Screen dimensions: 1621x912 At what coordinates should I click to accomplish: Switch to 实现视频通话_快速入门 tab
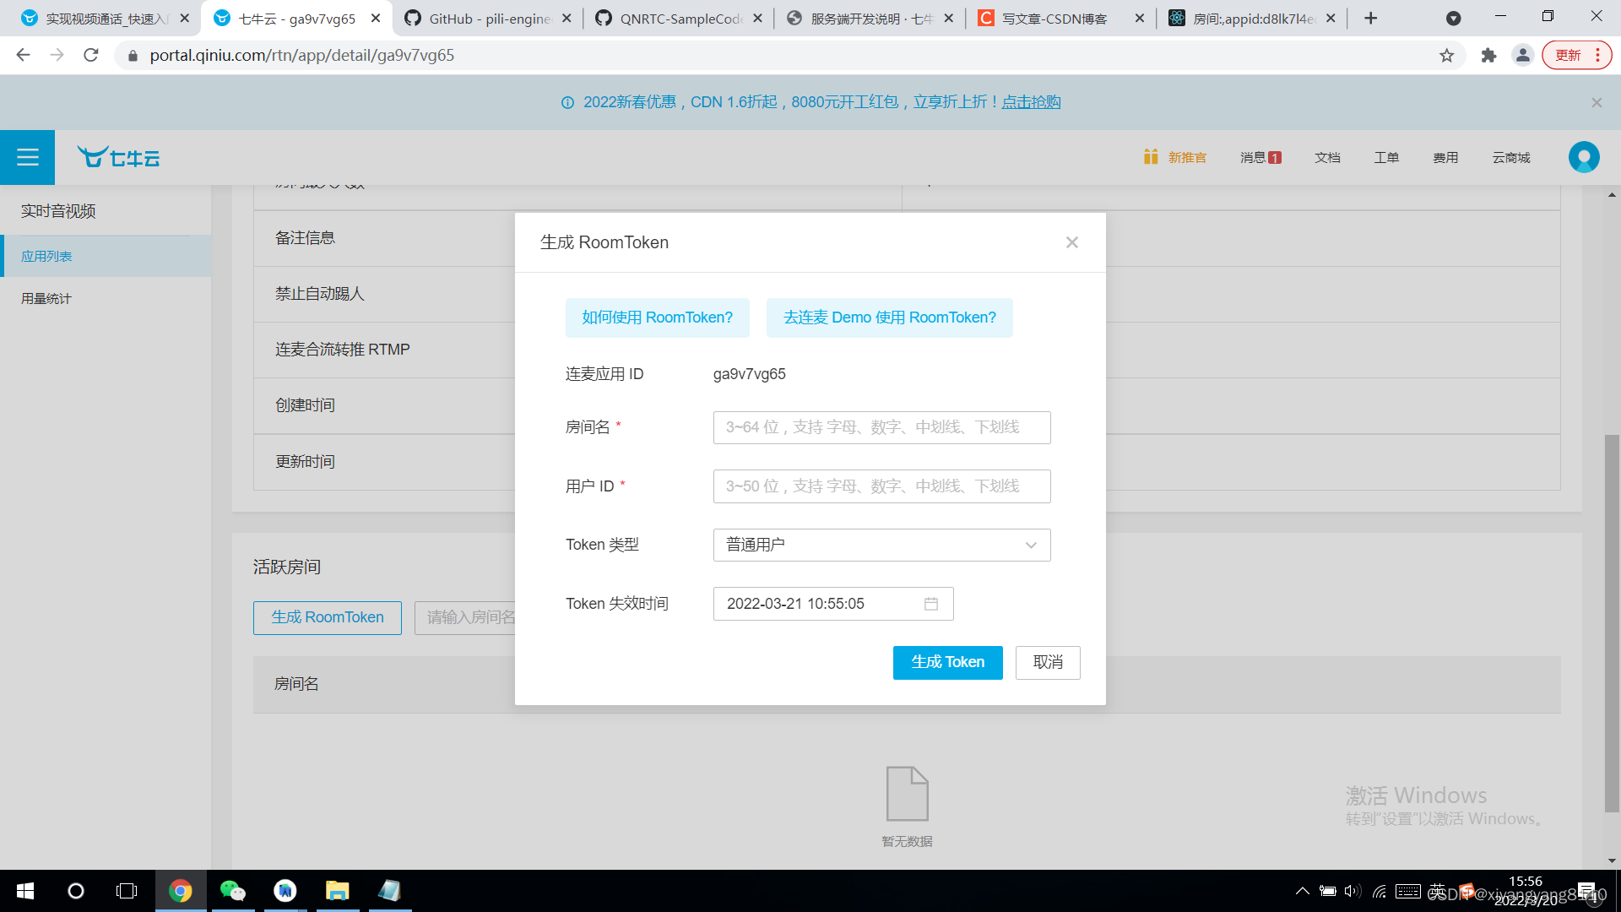(x=106, y=19)
